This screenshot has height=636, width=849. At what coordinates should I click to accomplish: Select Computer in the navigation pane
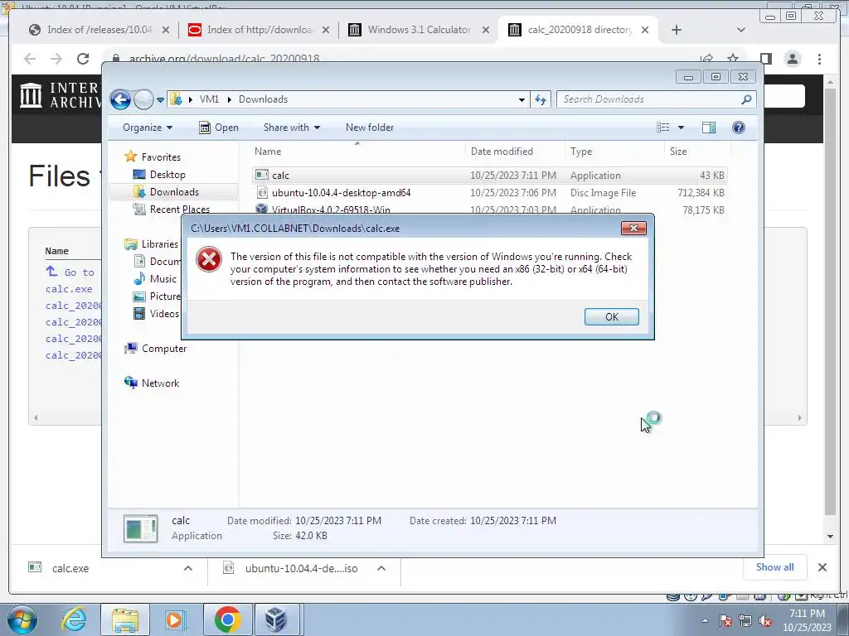[x=164, y=349]
